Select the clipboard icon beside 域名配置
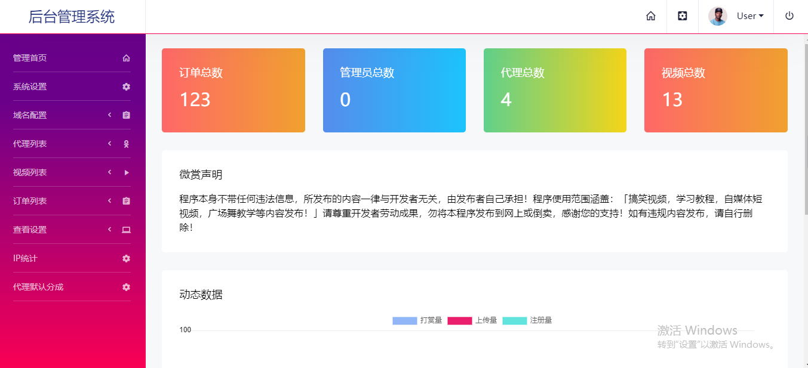The image size is (808, 368). [125, 115]
